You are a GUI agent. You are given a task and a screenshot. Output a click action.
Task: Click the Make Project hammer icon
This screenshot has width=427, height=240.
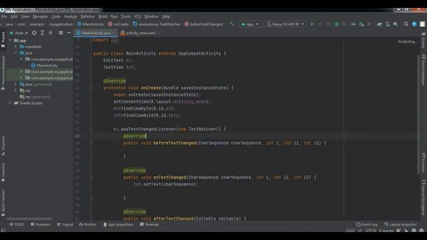click(x=232, y=24)
